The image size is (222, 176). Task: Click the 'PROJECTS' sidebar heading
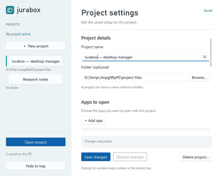[13, 24]
